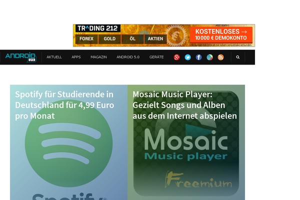The width and height of the screenshot is (300, 200).
Task: Open the orange RSS feed icon
Action: click(x=220, y=57)
